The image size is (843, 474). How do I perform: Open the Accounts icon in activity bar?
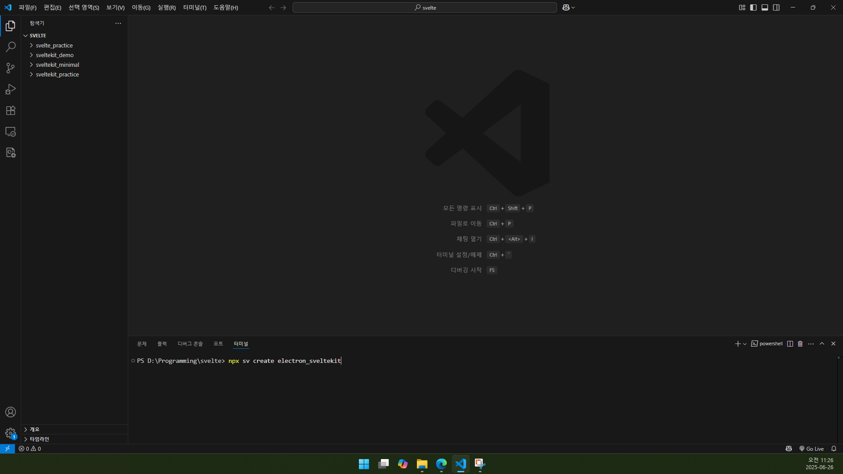[11, 412]
